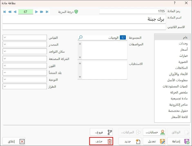This screenshot has width=192, height=146.
Task: Click the record number field showing 67
Action: [x=26, y=12]
